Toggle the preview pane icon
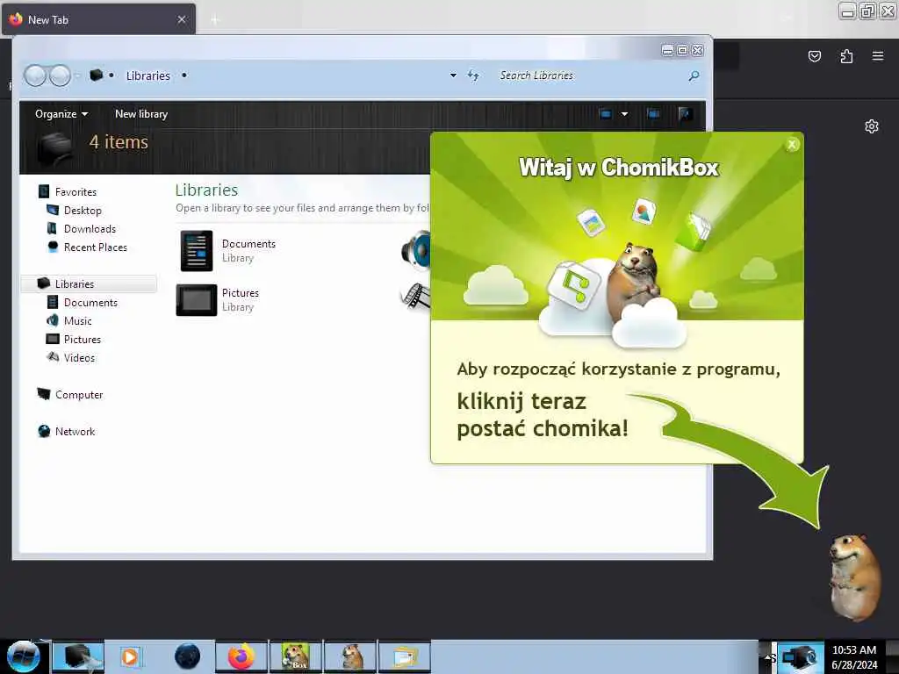The height and width of the screenshot is (674, 899). (x=653, y=113)
